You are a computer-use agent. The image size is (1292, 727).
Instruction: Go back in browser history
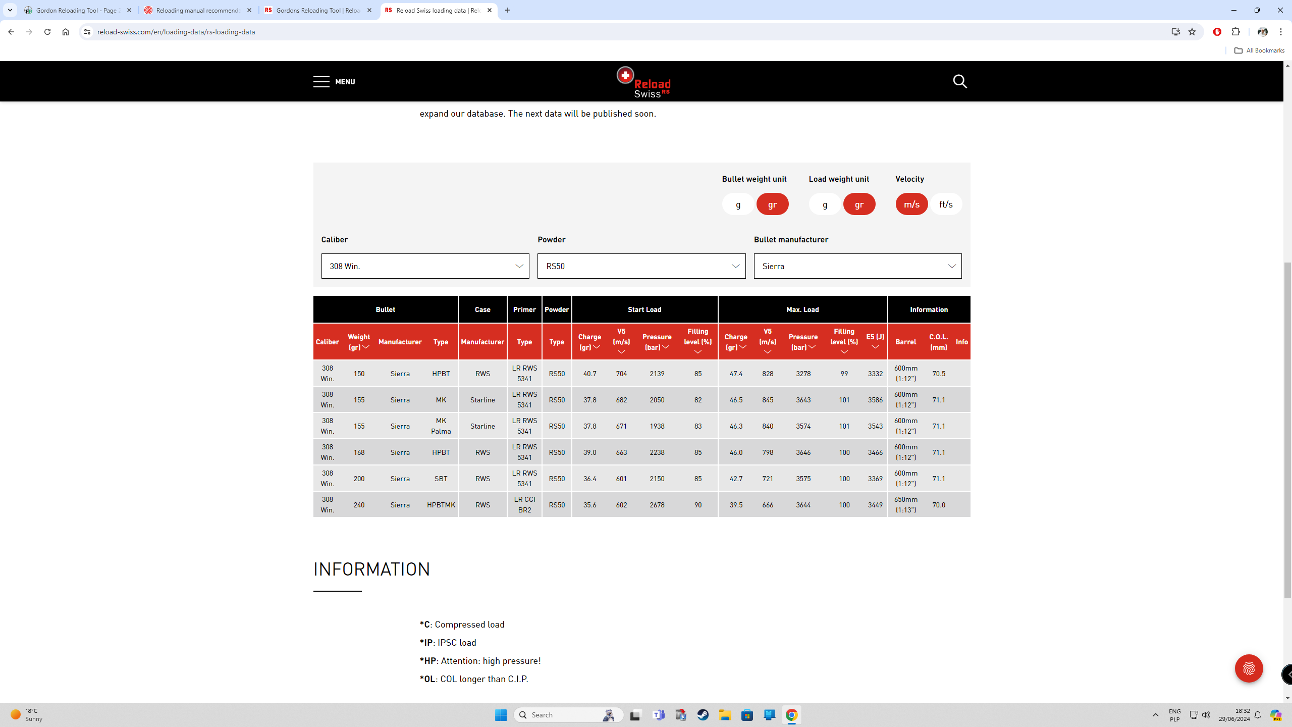point(11,32)
